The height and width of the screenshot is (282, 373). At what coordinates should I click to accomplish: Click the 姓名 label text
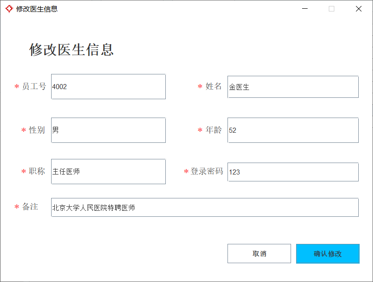click(x=214, y=86)
